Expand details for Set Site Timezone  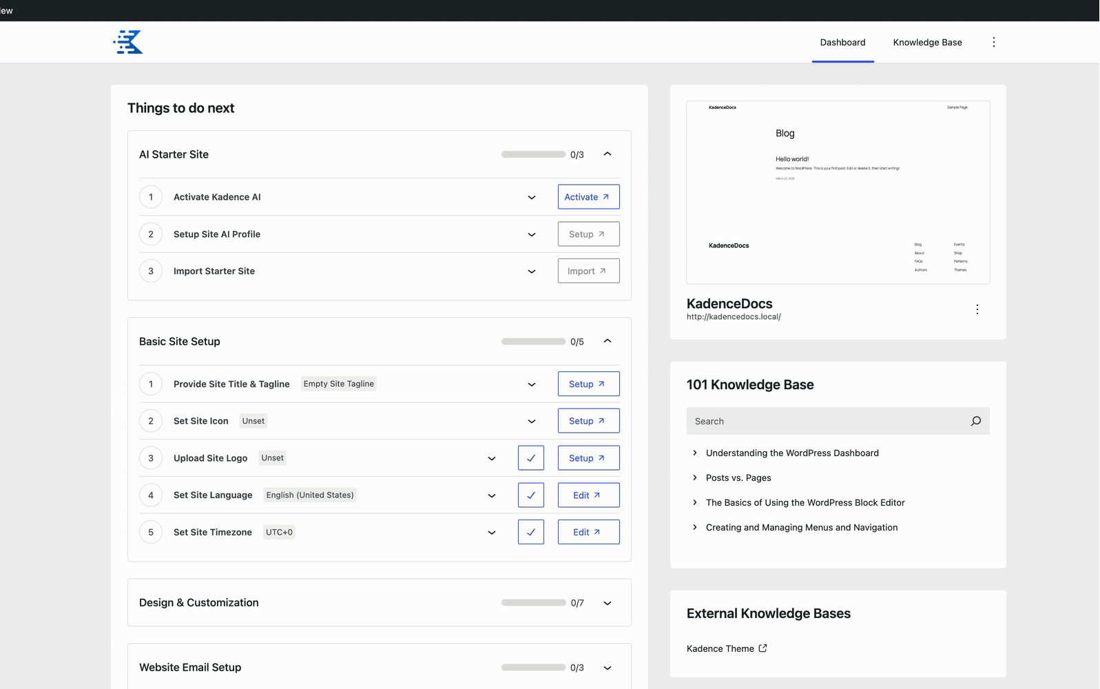[492, 533]
